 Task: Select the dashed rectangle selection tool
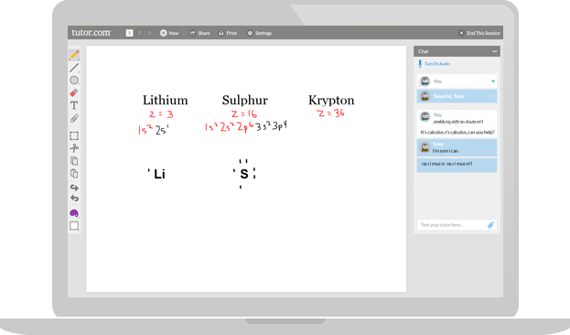coord(74,135)
